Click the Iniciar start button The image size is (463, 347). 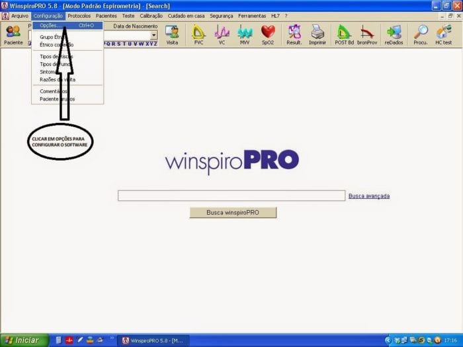tap(24, 340)
